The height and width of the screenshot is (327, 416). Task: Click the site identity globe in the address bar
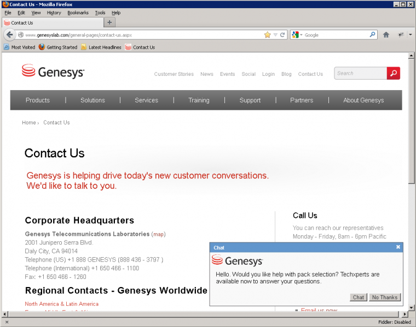21,34
